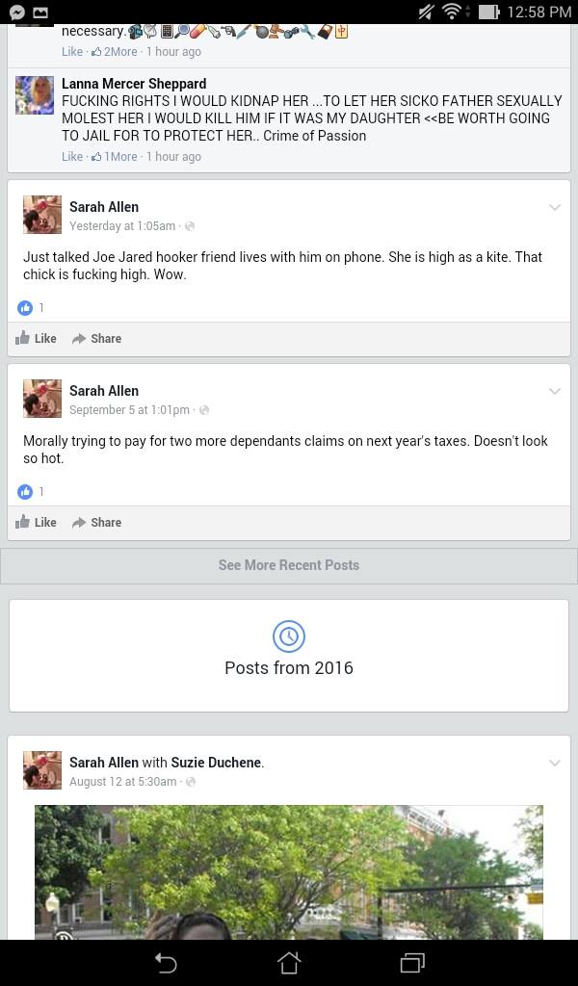Tap Android home navigation icon
Viewport: 578px width, 986px height.
pos(289,962)
